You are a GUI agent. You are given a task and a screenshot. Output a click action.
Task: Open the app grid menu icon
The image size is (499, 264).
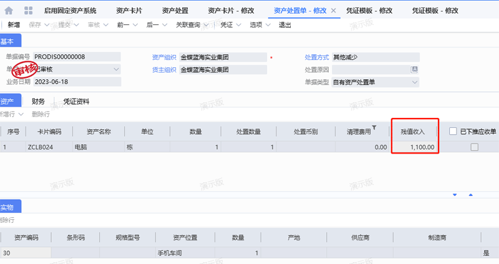[29, 11]
